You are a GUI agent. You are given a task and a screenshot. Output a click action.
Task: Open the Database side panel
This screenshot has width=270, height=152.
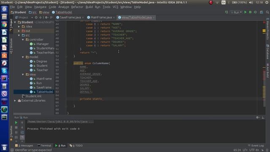point(267,52)
